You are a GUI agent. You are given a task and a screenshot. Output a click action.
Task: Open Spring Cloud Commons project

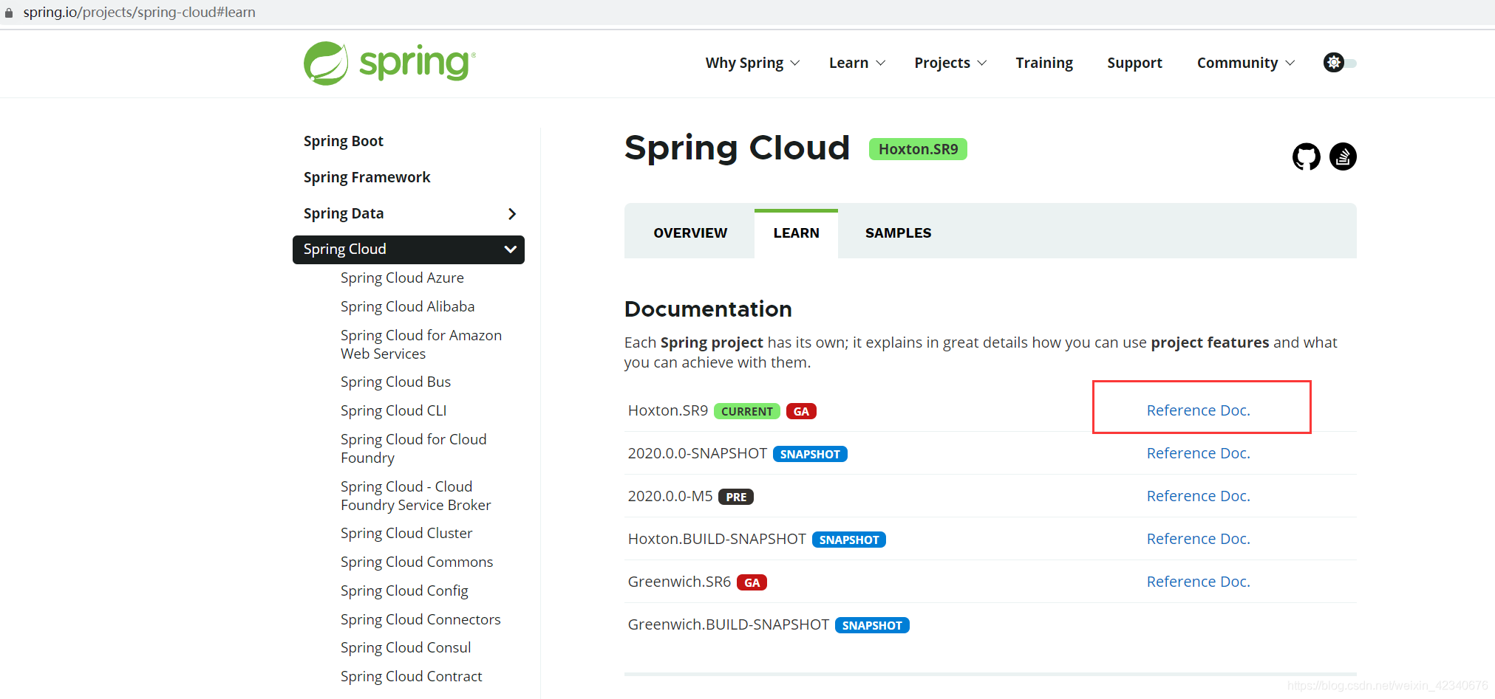[x=417, y=562]
